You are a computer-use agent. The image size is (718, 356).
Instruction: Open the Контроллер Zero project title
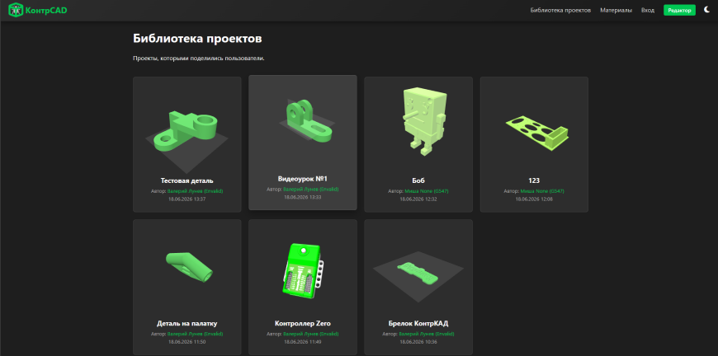pyautogui.click(x=303, y=324)
